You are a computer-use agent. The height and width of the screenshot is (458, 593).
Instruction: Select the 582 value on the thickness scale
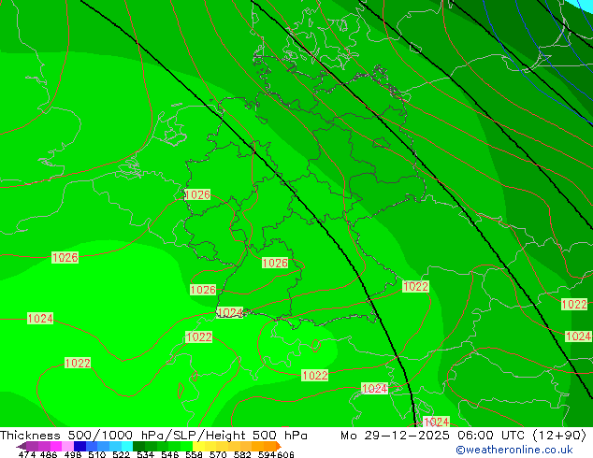(242, 454)
